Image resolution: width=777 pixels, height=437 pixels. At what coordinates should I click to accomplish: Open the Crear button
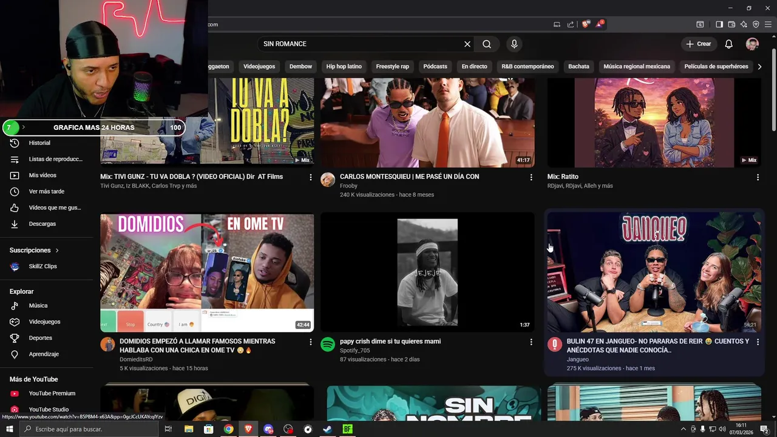click(x=699, y=44)
